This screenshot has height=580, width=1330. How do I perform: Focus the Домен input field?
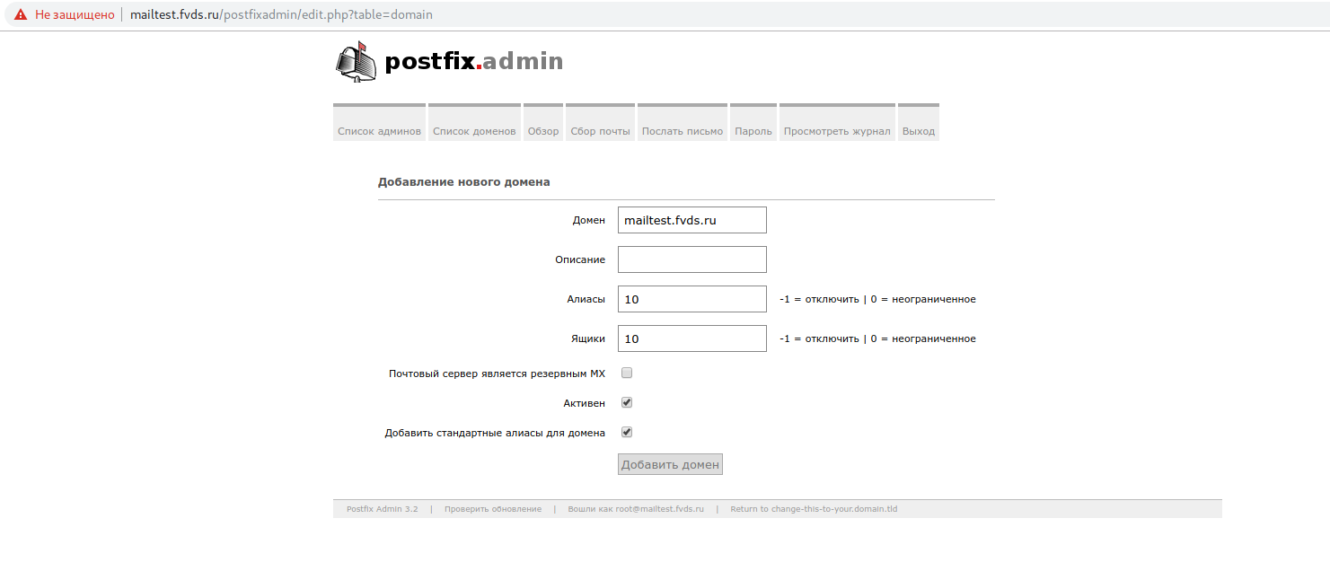pos(692,220)
